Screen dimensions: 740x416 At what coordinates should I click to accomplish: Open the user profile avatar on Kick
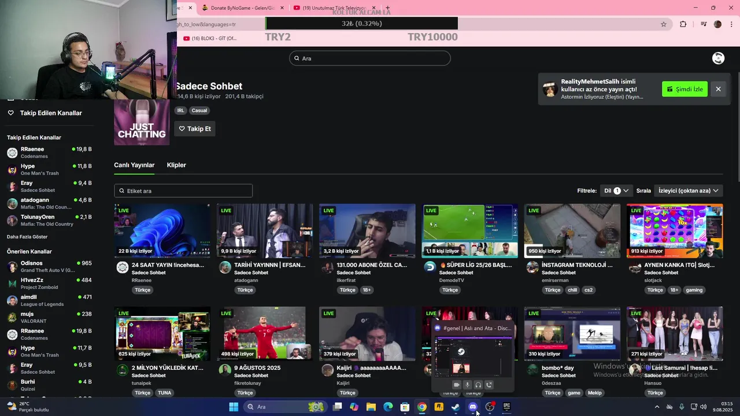718,58
